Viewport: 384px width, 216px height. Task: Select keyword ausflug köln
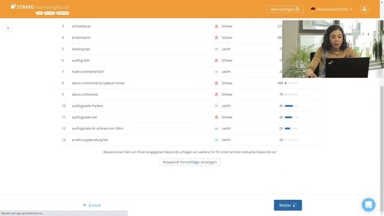(81, 61)
